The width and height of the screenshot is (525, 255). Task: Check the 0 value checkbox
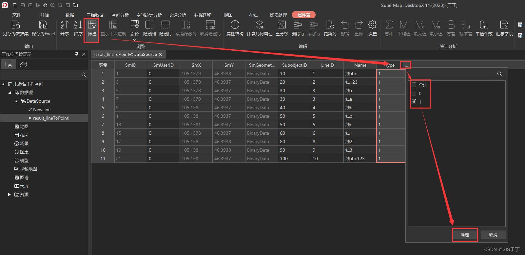point(414,93)
